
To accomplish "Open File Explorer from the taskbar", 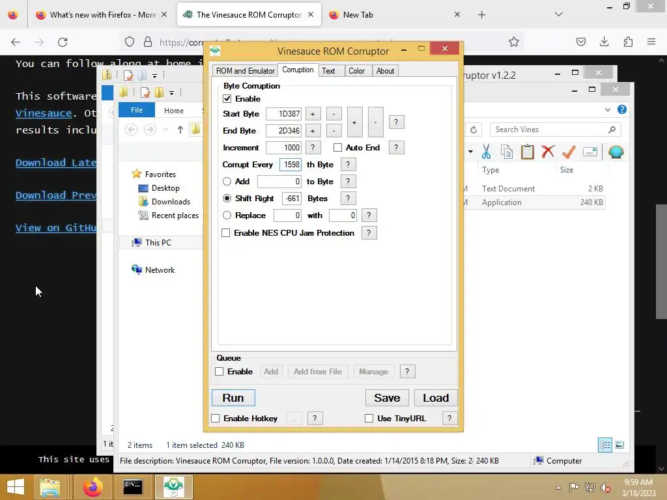I will point(50,487).
